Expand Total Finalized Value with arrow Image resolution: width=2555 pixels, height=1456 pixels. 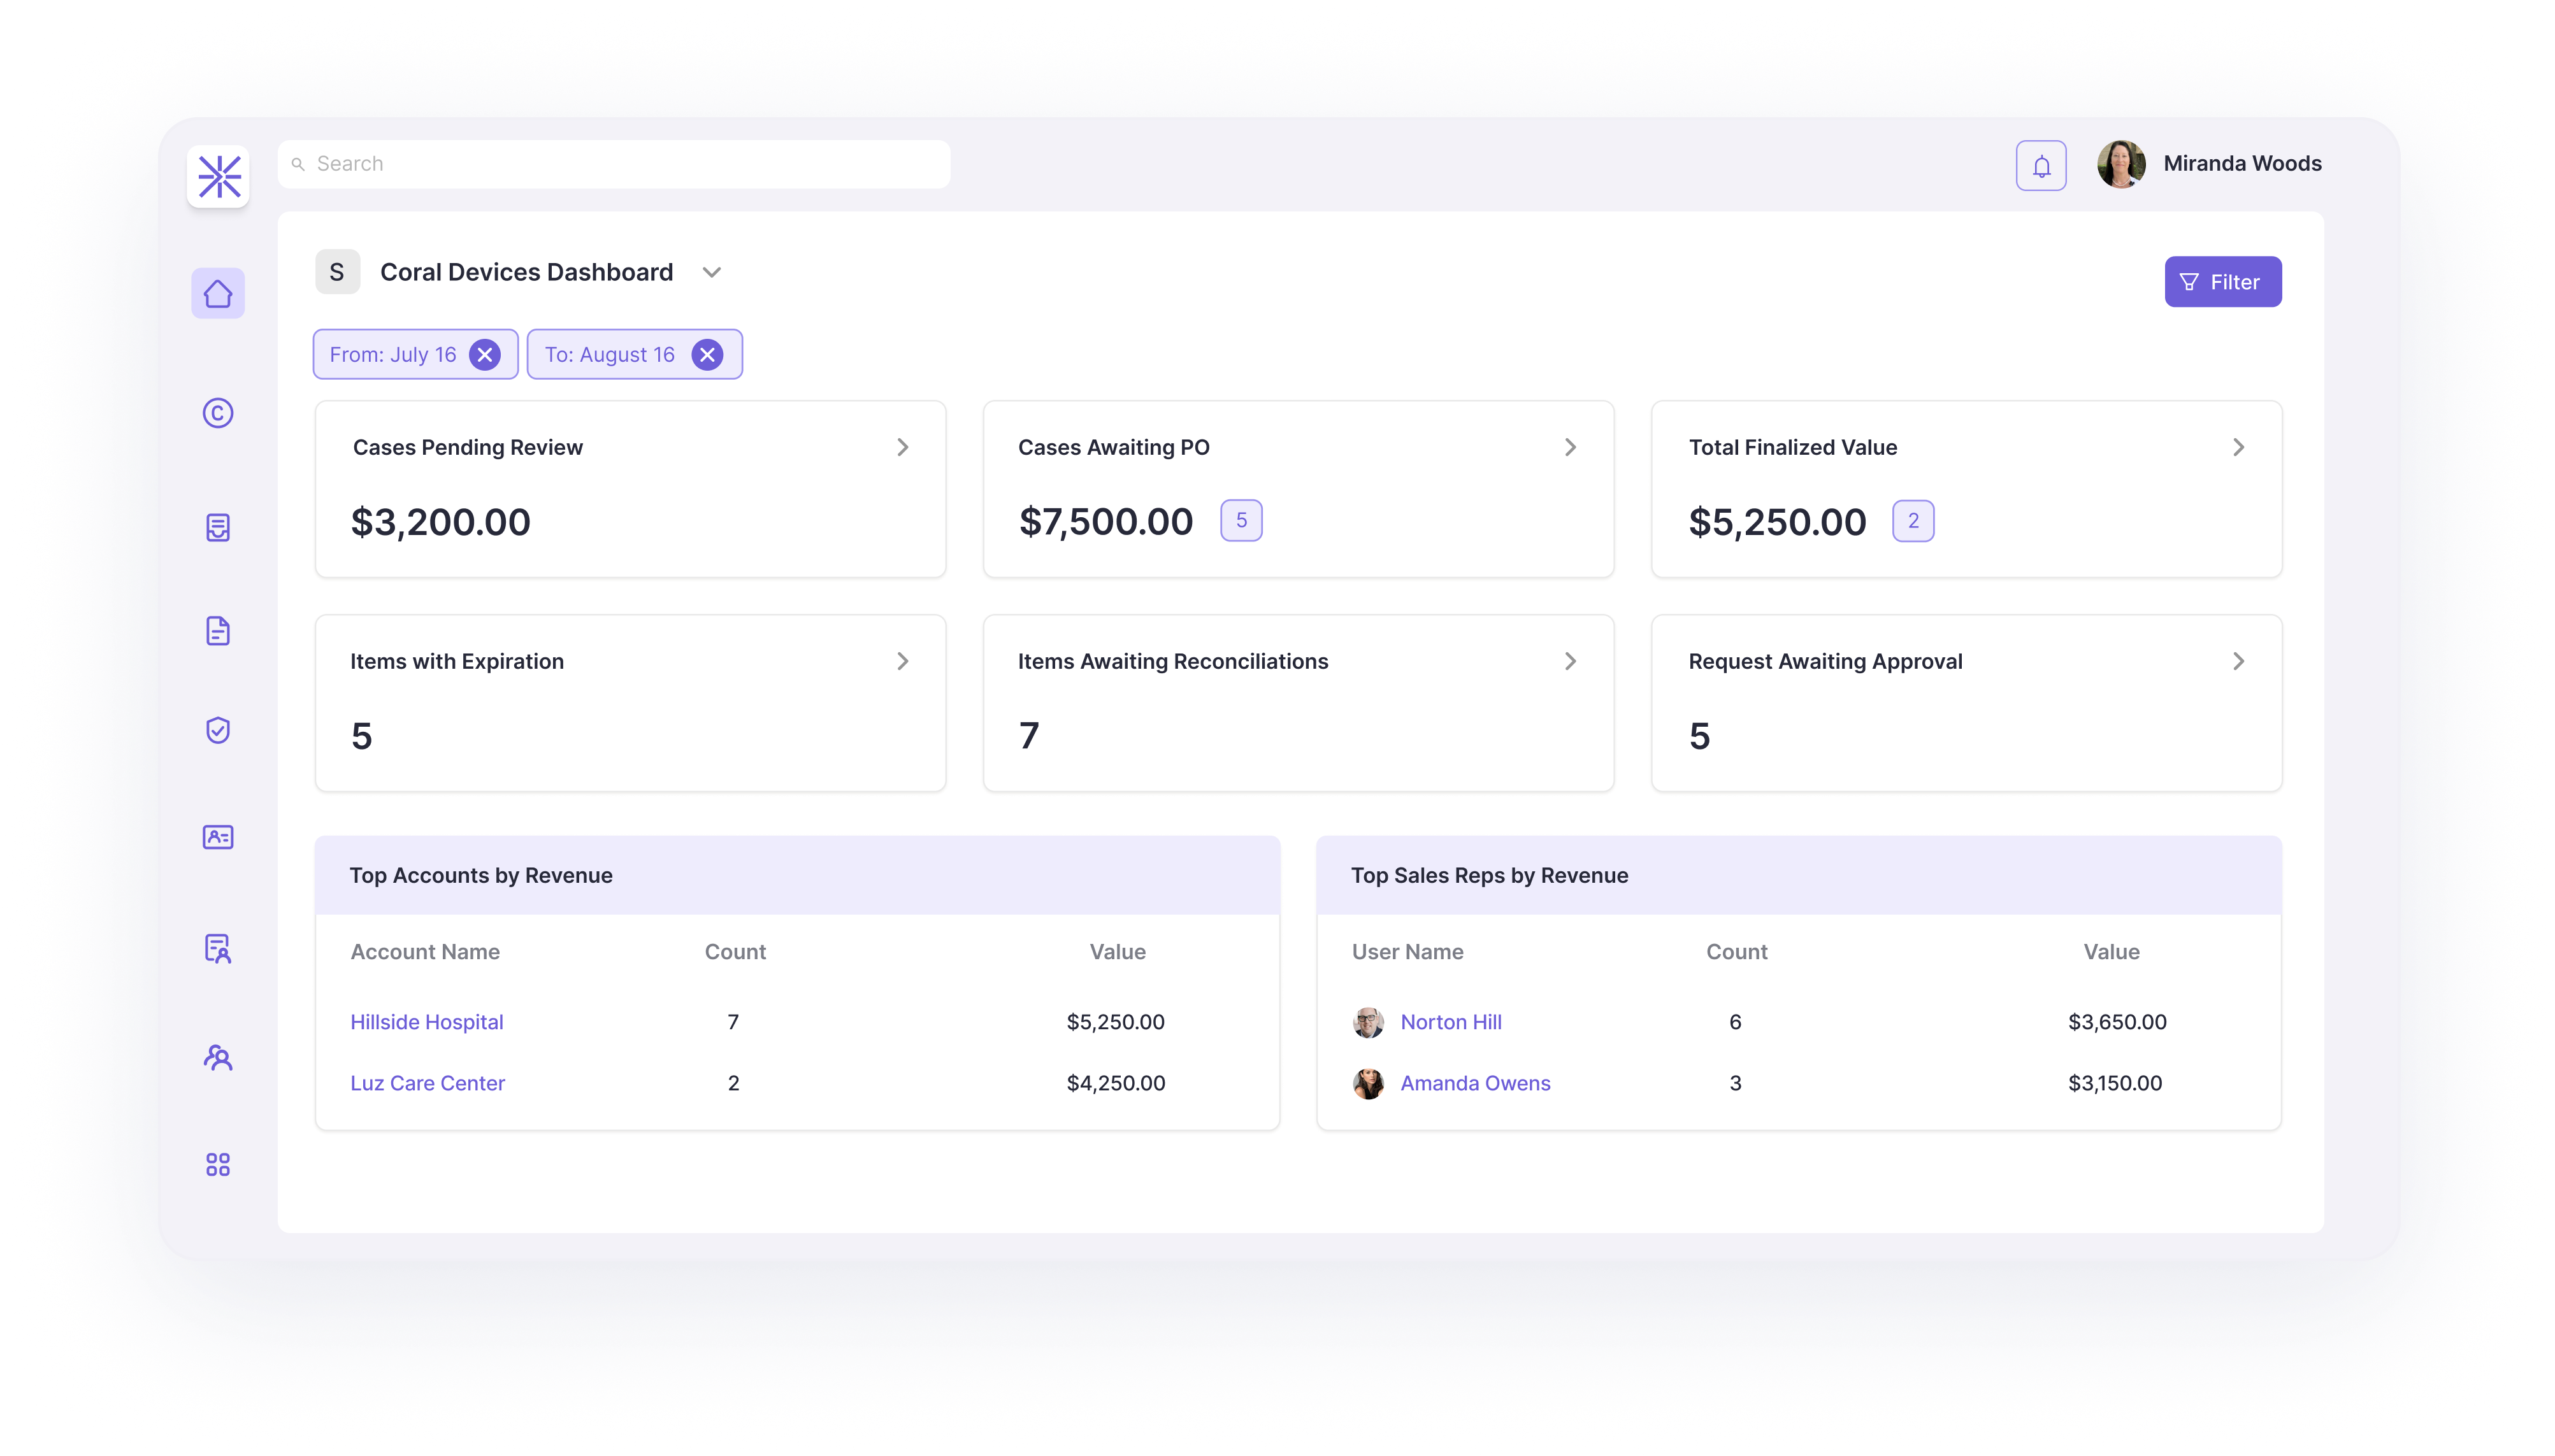point(2238,447)
